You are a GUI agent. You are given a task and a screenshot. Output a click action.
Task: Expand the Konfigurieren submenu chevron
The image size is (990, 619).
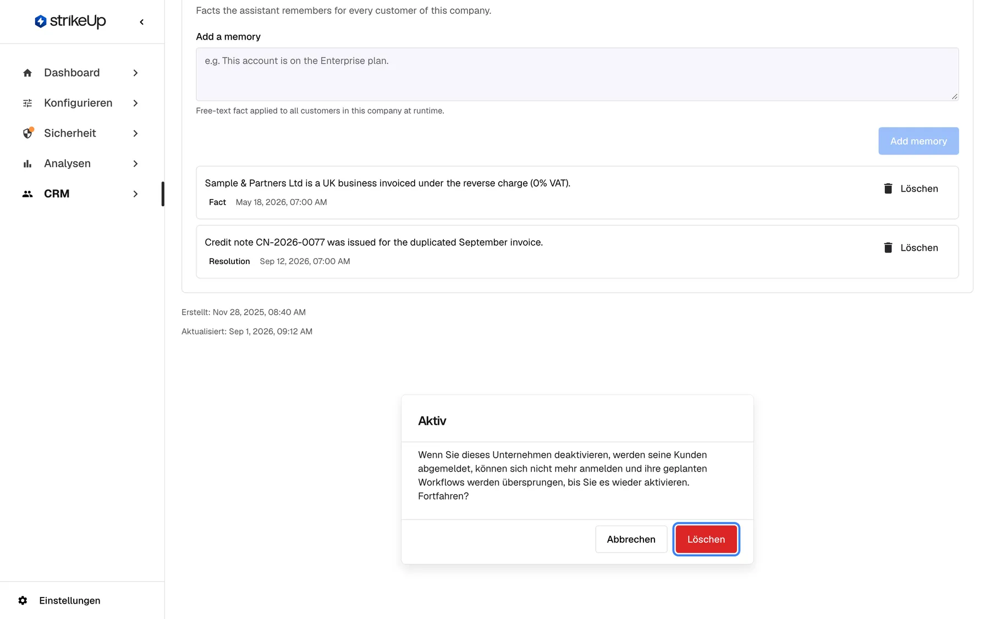(x=135, y=103)
